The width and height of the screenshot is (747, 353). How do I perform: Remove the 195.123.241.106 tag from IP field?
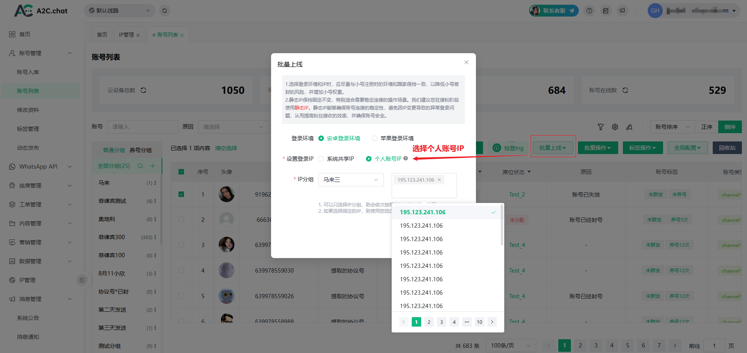439,180
